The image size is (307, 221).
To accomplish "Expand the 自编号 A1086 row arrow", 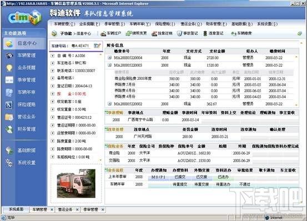I will click(x=53, y=56).
